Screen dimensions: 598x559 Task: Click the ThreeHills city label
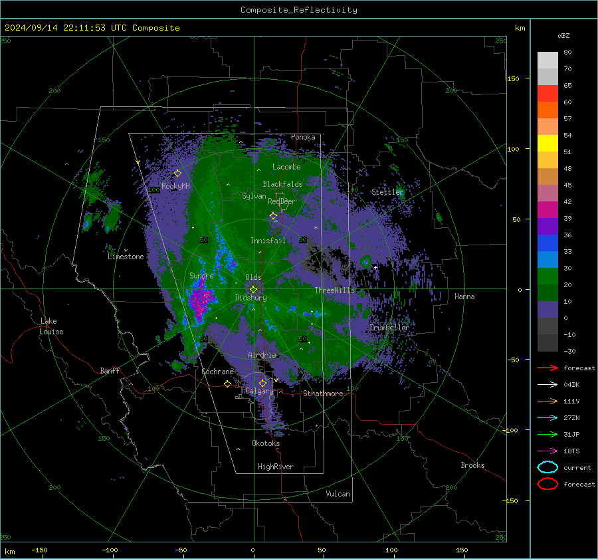pos(334,290)
